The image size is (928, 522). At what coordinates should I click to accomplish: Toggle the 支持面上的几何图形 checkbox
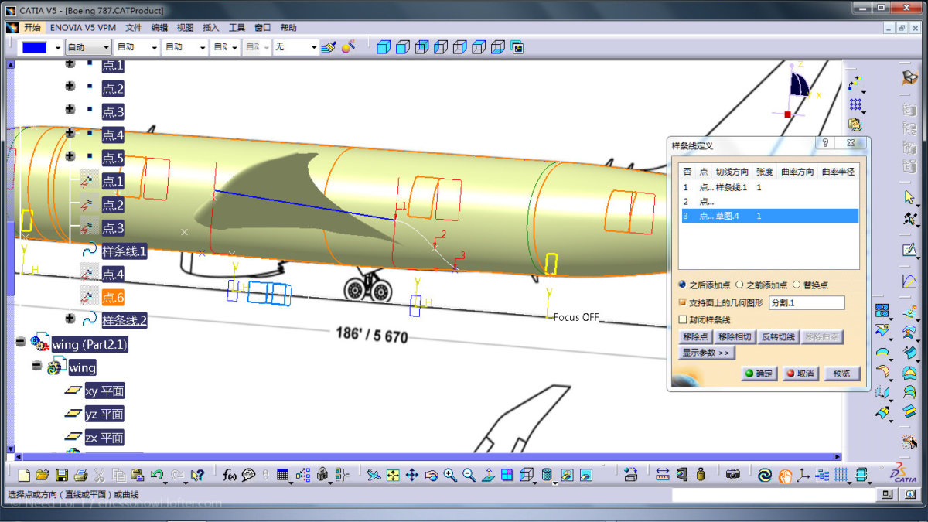click(x=682, y=302)
